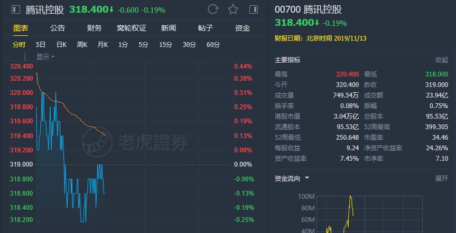Click the 319.000 price axis label
The width and height of the screenshot is (456, 233).
tap(21, 164)
